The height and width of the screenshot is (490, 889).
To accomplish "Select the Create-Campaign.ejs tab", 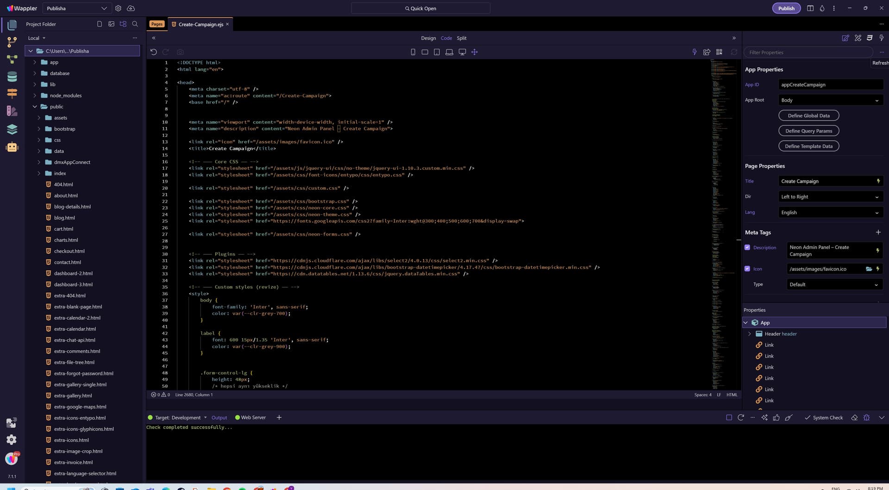I will click(x=200, y=25).
